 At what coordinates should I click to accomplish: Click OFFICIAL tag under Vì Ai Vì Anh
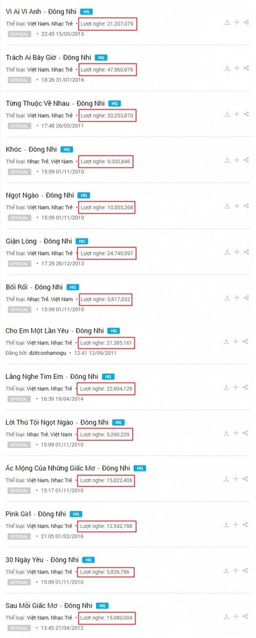(19, 34)
